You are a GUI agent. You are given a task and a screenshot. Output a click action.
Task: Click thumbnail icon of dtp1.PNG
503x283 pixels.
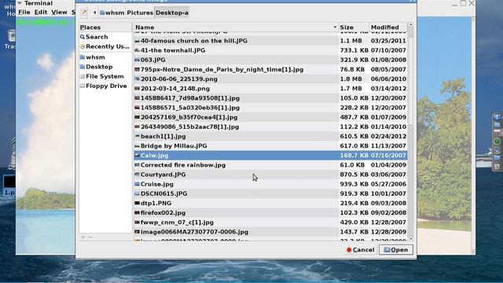pyautogui.click(x=138, y=203)
